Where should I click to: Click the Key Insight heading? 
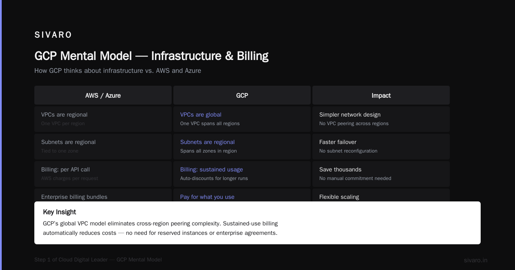pos(60,212)
